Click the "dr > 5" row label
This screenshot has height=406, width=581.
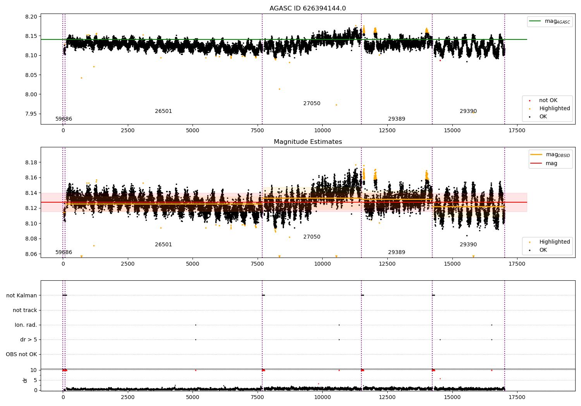[x=29, y=339]
